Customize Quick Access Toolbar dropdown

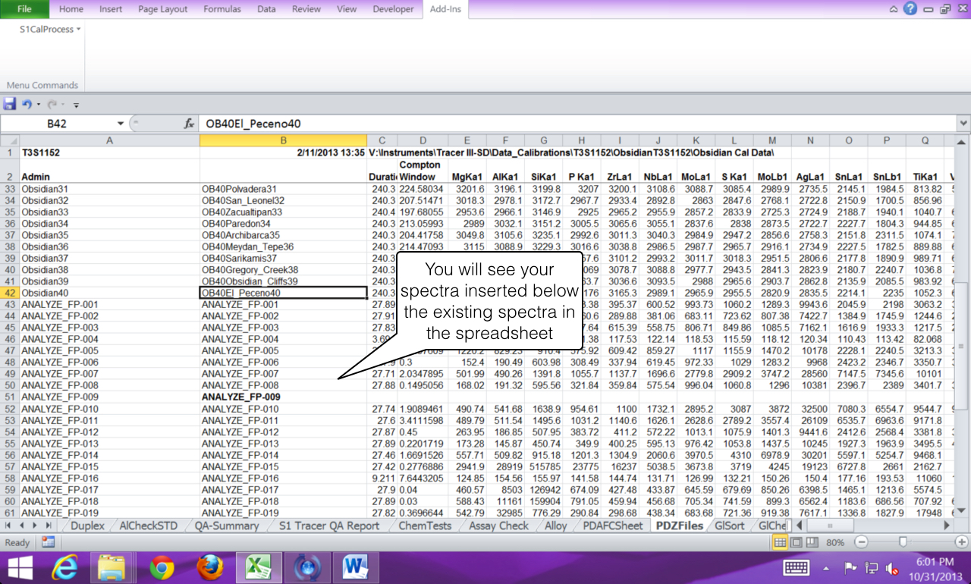click(76, 105)
